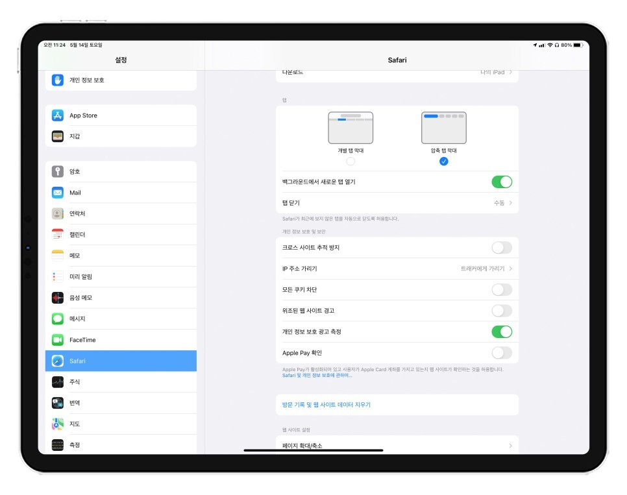Toggle 백그라운드에서 새로운 탭 열기 switch
Screen dimensions: 627x495
tap(502, 182)
